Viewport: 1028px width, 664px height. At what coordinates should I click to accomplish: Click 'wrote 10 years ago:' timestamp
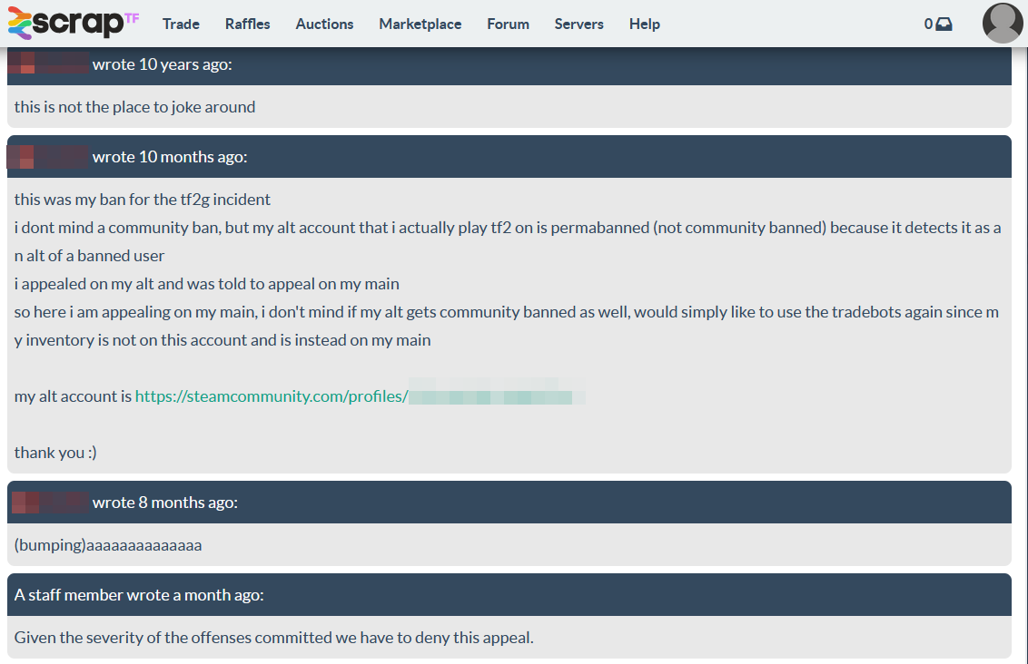pyautogui.click(x=163, y=64)
